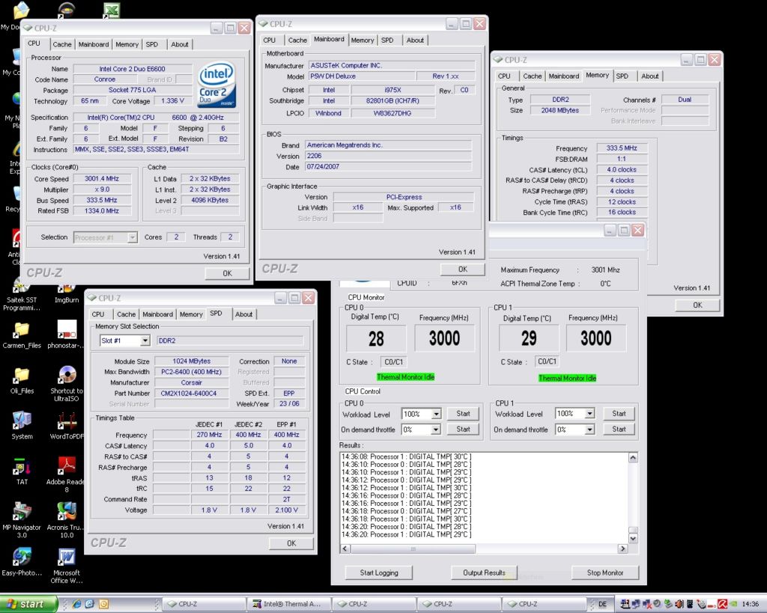Start CPU 0 workload
767x613 pixels.
point(463,414)
